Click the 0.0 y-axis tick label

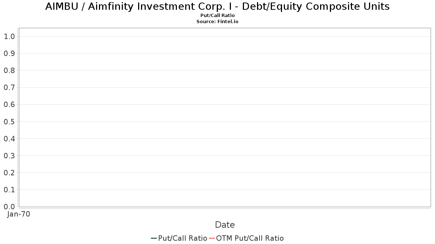pos(9,206)
